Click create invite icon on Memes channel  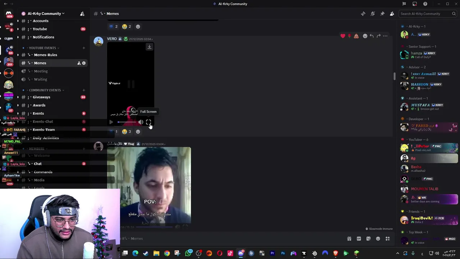point(79,63)
